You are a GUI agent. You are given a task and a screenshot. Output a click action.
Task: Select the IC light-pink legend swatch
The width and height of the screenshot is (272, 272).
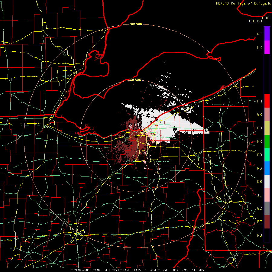coord(267,195)
